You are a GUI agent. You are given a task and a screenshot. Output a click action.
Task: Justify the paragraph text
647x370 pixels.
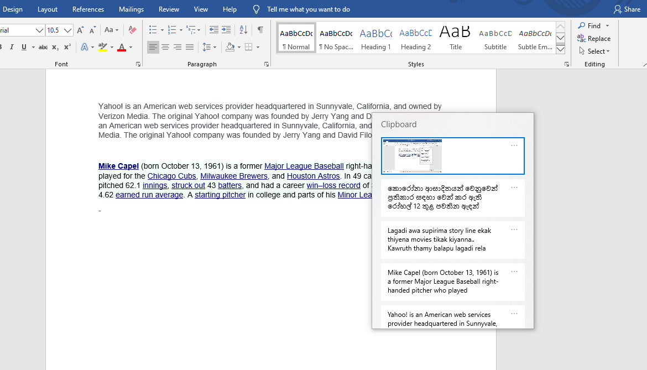tap(190, 47)
